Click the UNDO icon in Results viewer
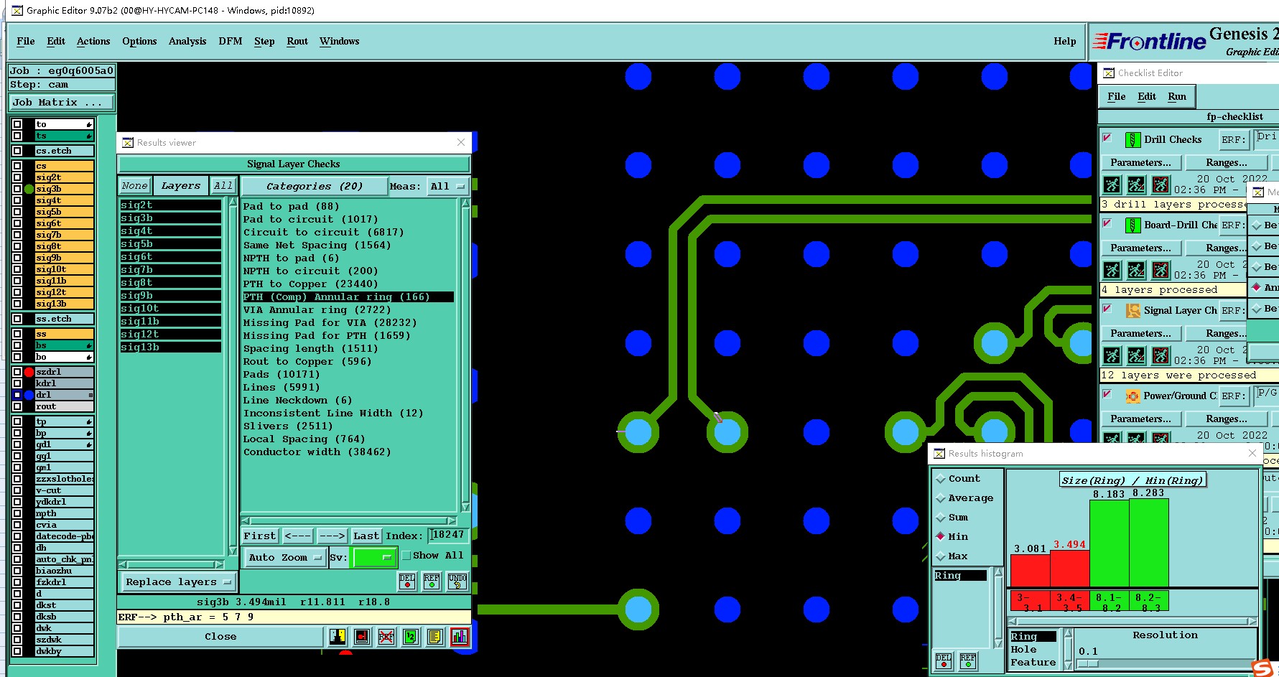The height and width of the screenshot is (677, 1279). click(x=457, y=581)
